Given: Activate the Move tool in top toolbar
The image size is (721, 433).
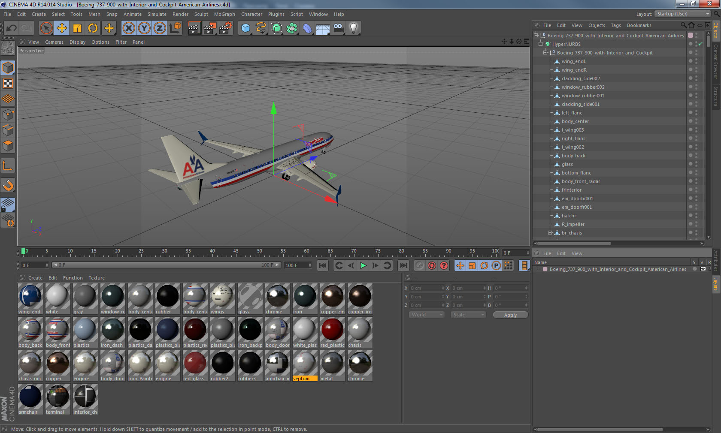Looking at the screenshot, I should point(62,28).
